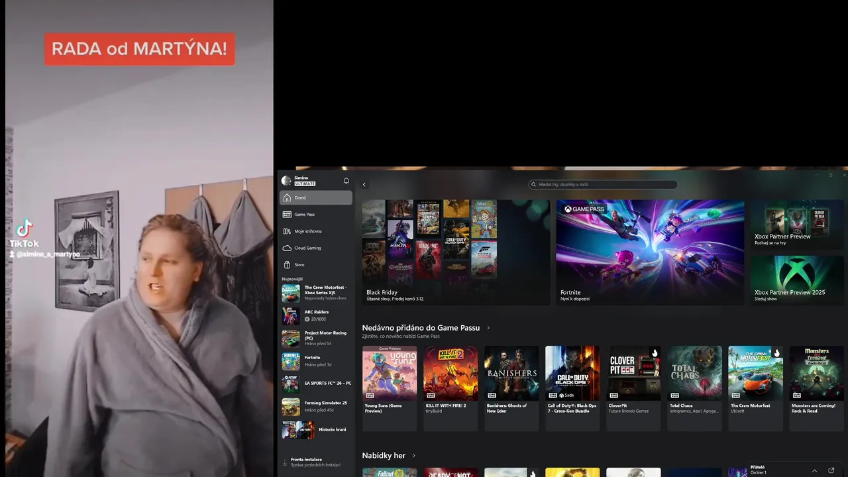
Task: Open Cloud Gaming in the sidebar
Action: click(316, 248)
